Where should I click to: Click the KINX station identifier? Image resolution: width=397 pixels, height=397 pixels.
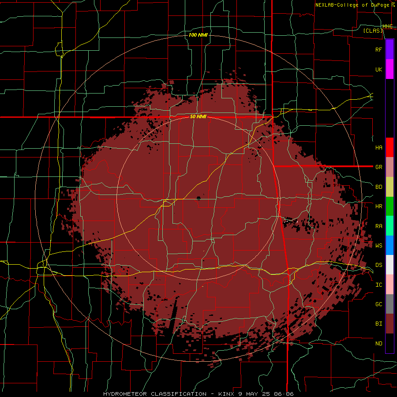pos(226,394)
